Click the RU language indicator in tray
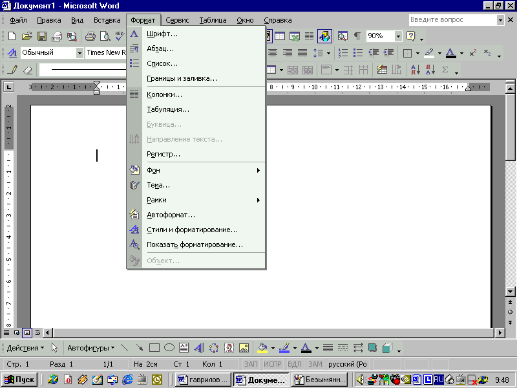The height and width of the screenshot is (388, 517). pyautogui.click(x=439, y=380)
